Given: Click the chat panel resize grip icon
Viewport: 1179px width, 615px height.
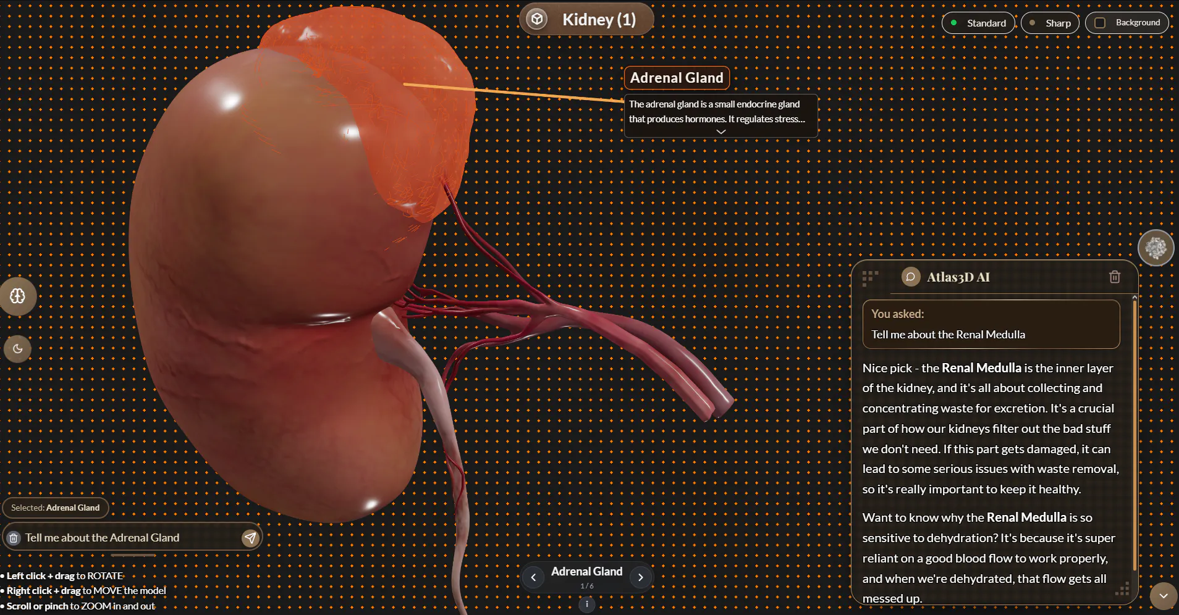Looking at the screenshot, I should pyautogui.click(x=1122, y=589).
